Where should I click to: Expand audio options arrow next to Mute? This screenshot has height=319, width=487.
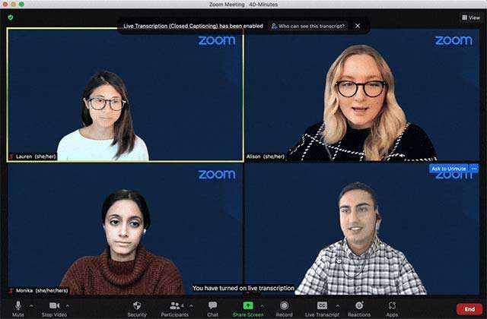(x=31, y=305)
